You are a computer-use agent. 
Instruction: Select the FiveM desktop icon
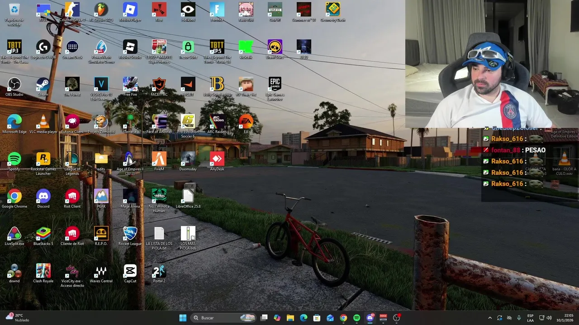click(x=159, y=162)
